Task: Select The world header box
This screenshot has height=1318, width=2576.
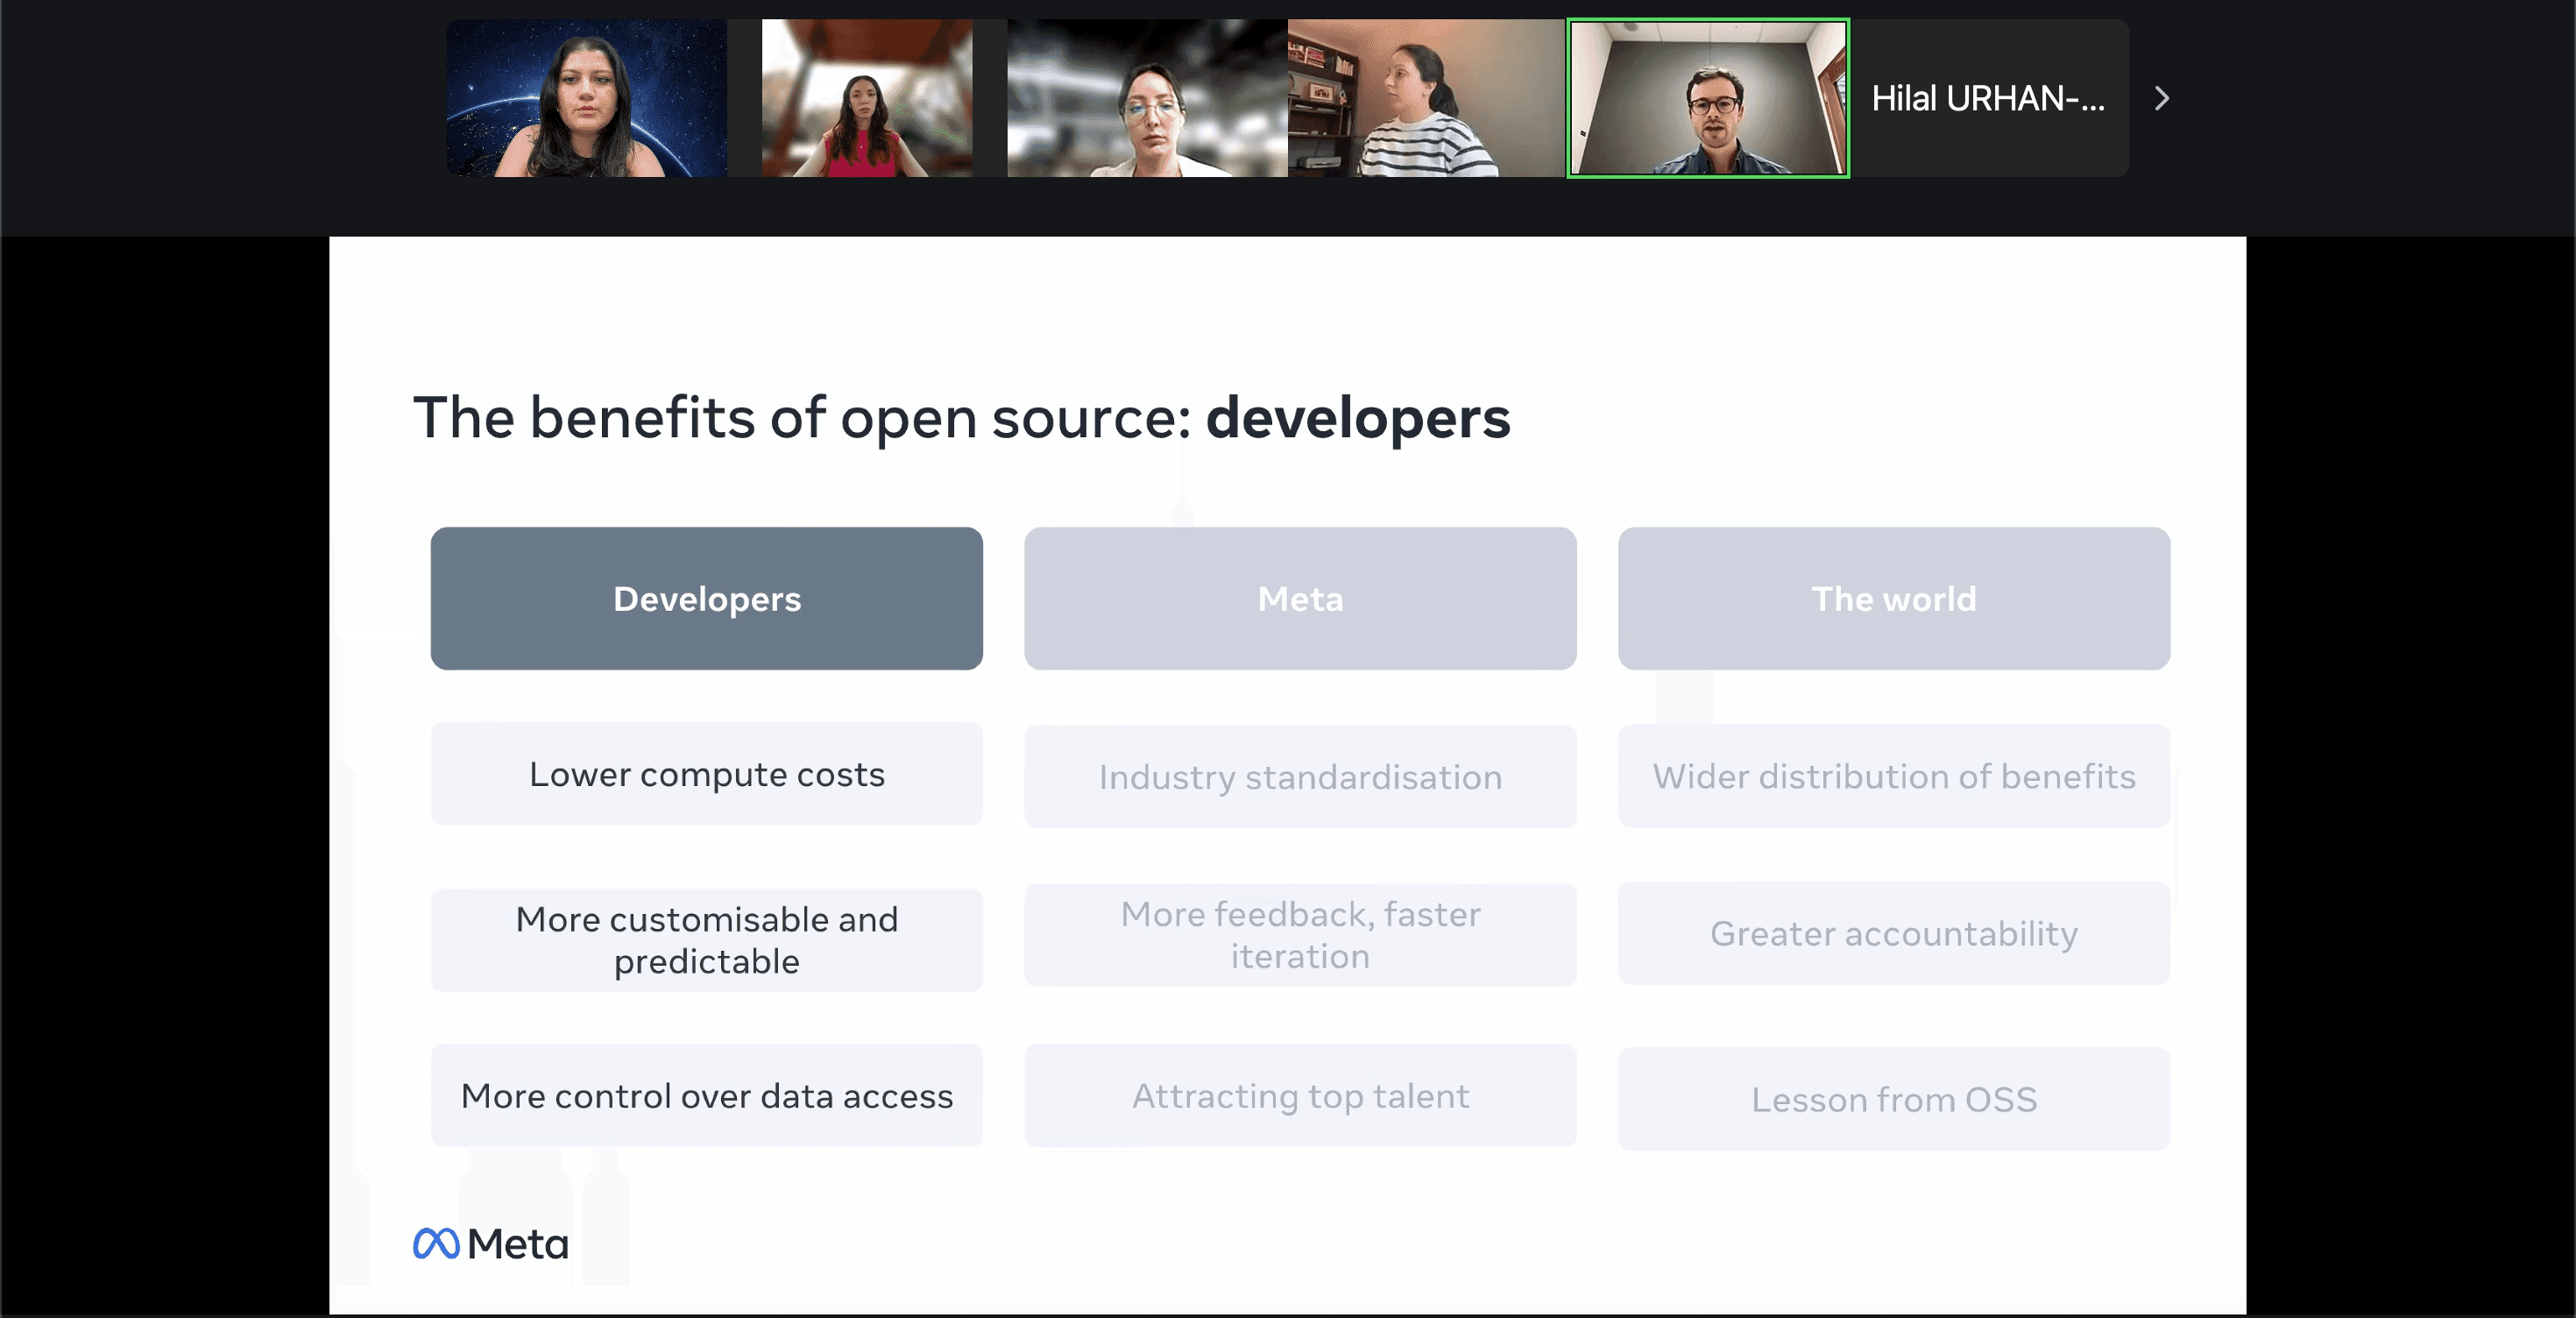Action: 1893,598
